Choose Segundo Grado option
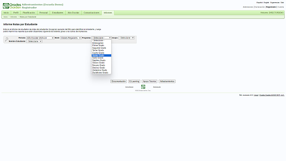This screenshot has width=286, height=161. (101, 48)
